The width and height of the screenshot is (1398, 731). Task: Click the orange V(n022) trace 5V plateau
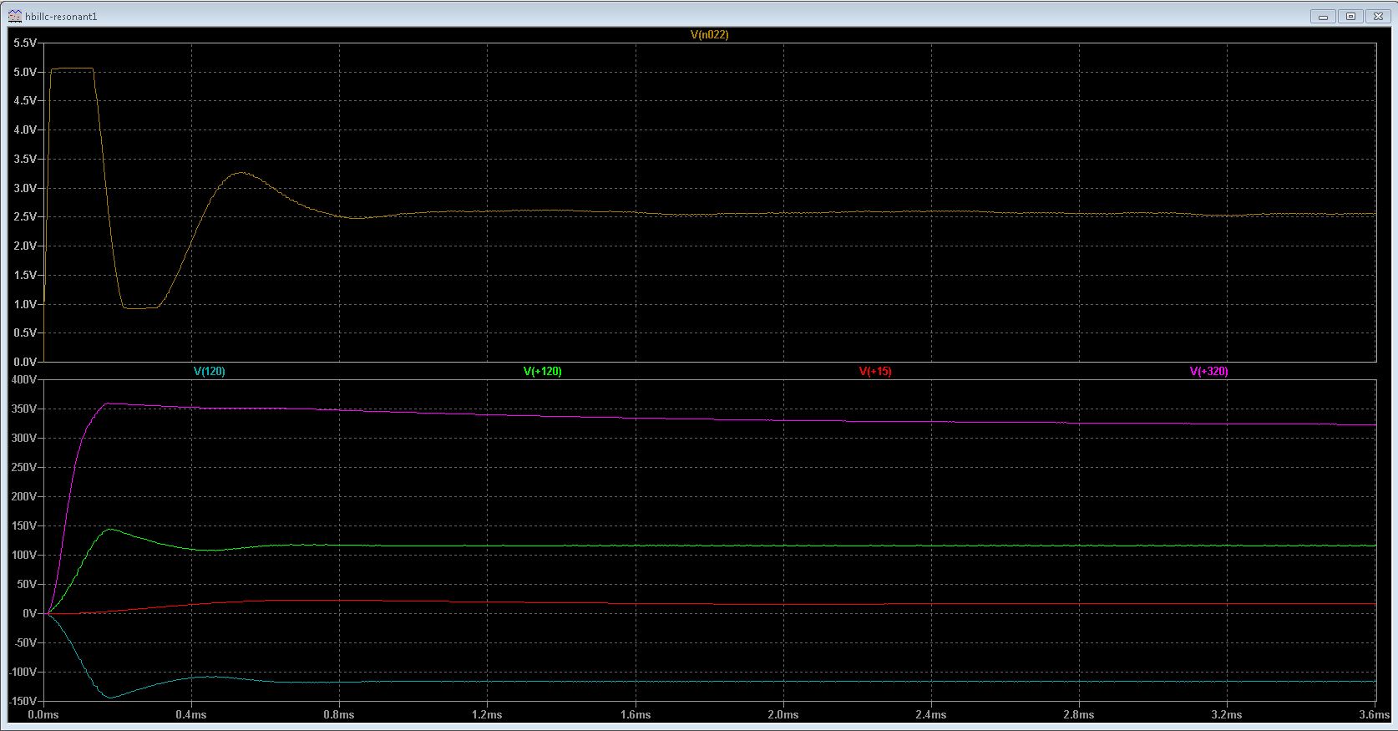coord(72,69)
